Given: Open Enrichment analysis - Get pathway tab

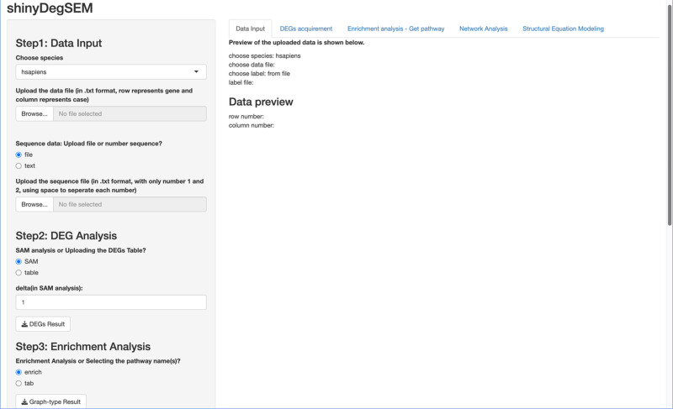Looking at the screenshot, I should click(395, 29).
